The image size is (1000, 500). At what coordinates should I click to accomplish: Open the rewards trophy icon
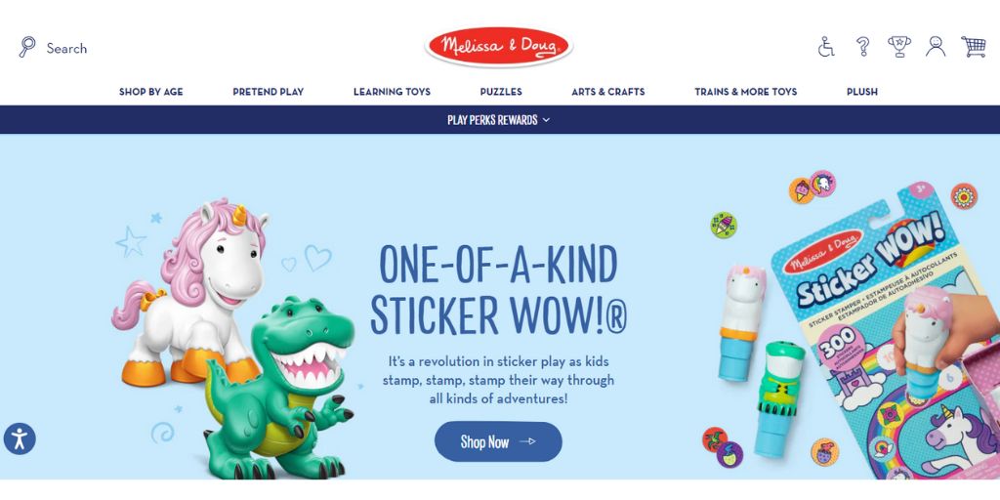click(899, 47)
